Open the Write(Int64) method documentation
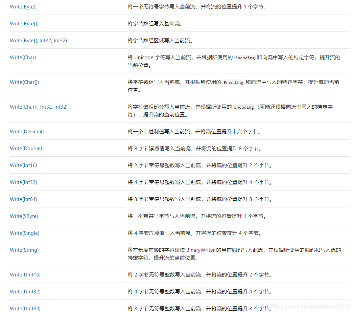The image size is (352, 312). point(23,199)
